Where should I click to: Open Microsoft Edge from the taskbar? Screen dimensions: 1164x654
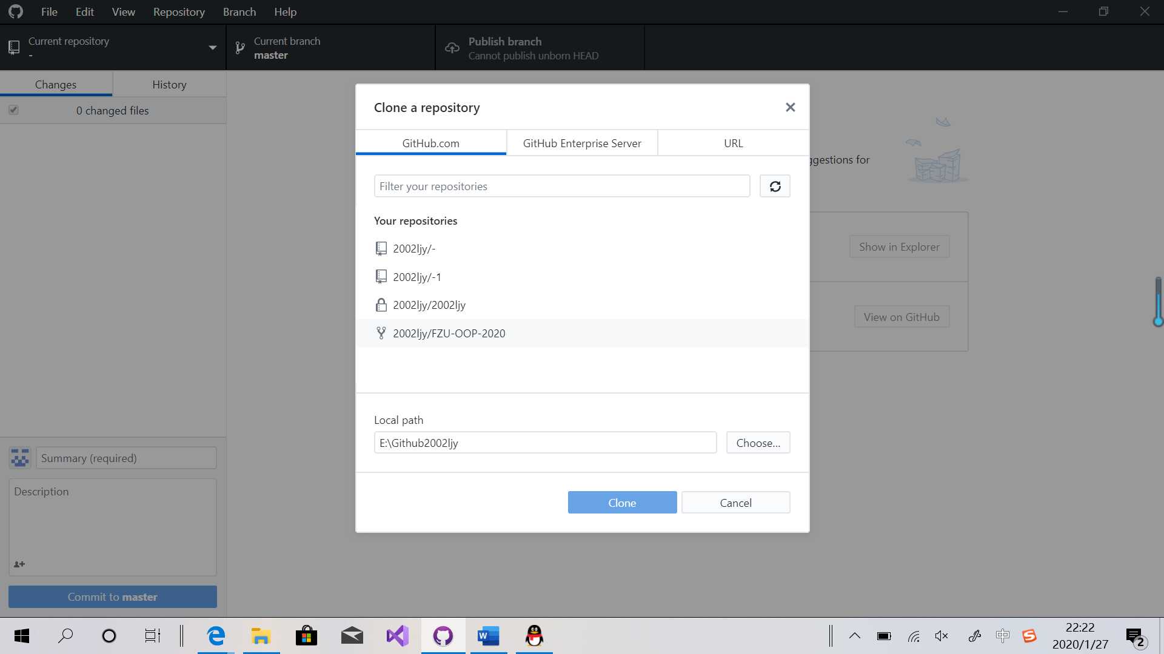[x=216, y=636]
